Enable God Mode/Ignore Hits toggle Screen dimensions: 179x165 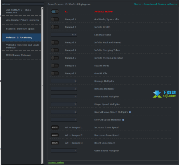(55, 19)
